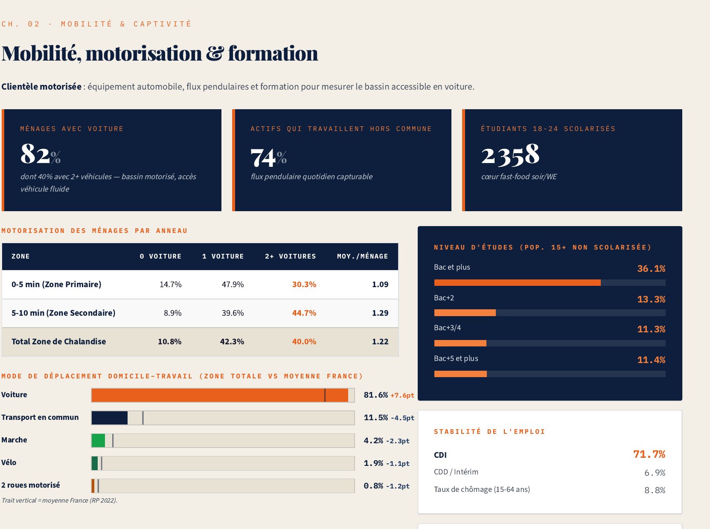The image size is (710, 529).
Task: Click 'ACTIFS QUI TRAVAILLENT HORS COMMUNE' label
Action: pyautogui.click(x=341, y=129)
